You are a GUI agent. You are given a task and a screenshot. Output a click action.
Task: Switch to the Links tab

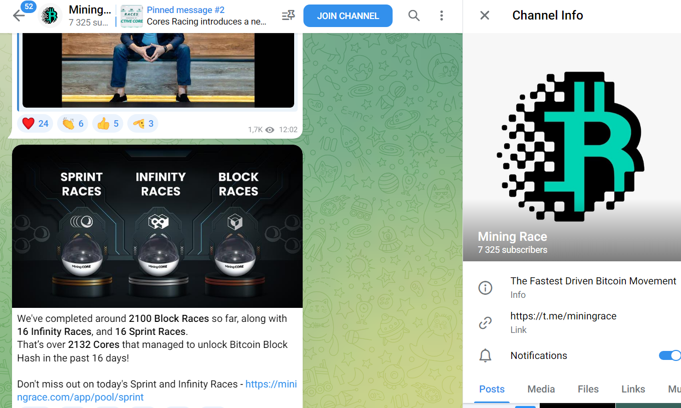633,389
